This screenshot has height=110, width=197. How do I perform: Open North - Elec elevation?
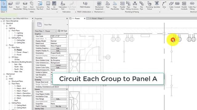coord(18,67)
